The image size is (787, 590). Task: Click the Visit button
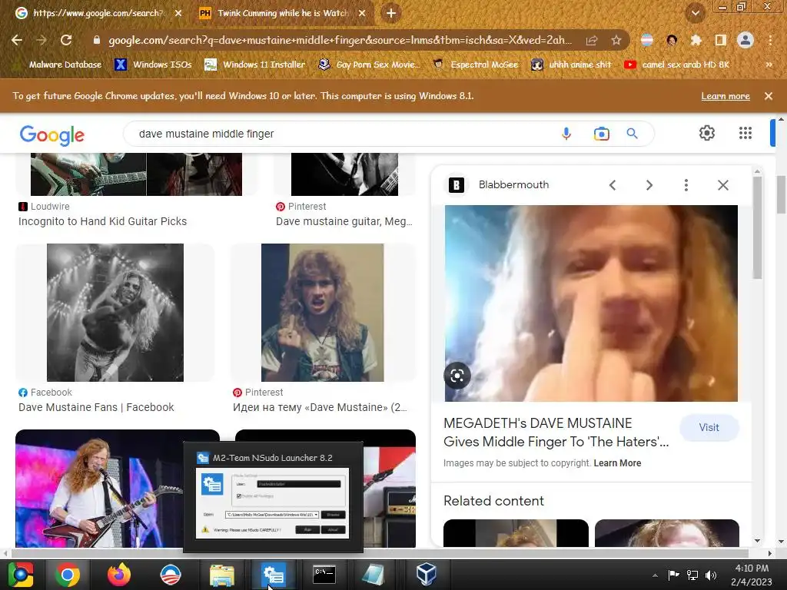(709, 427)
